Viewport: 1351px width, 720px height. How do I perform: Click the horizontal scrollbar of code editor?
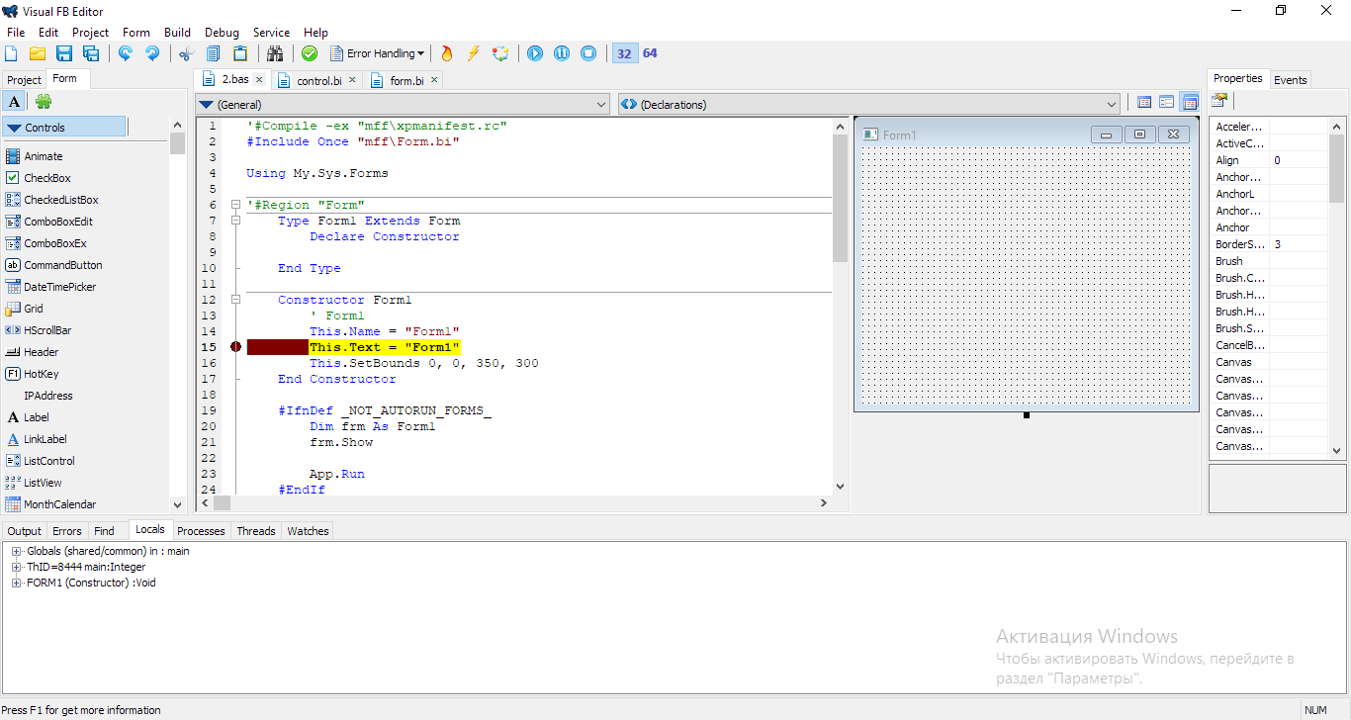tap(514, 503)
